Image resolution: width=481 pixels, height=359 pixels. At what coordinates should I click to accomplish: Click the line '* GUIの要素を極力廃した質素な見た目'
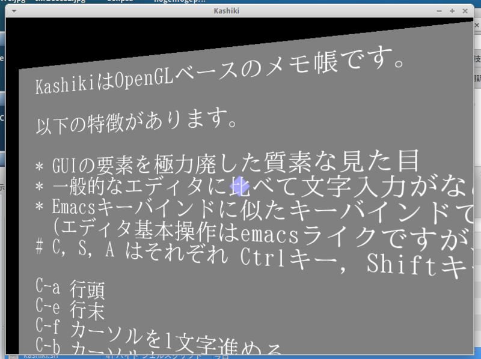click(x=227, y=162)
